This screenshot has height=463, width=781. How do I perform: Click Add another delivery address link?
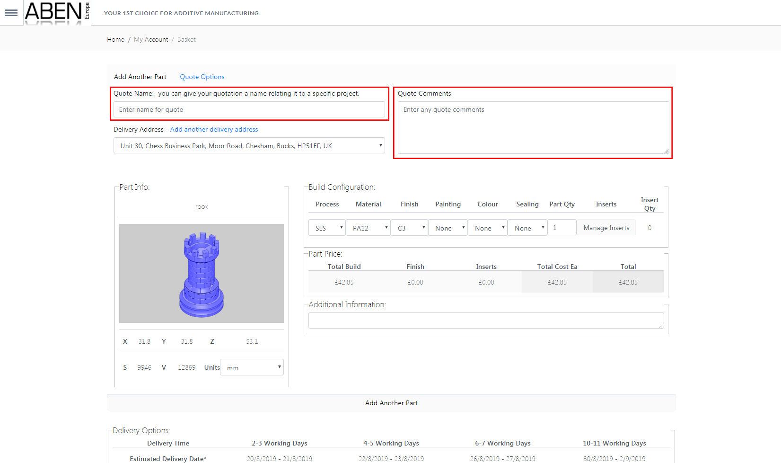214,130
